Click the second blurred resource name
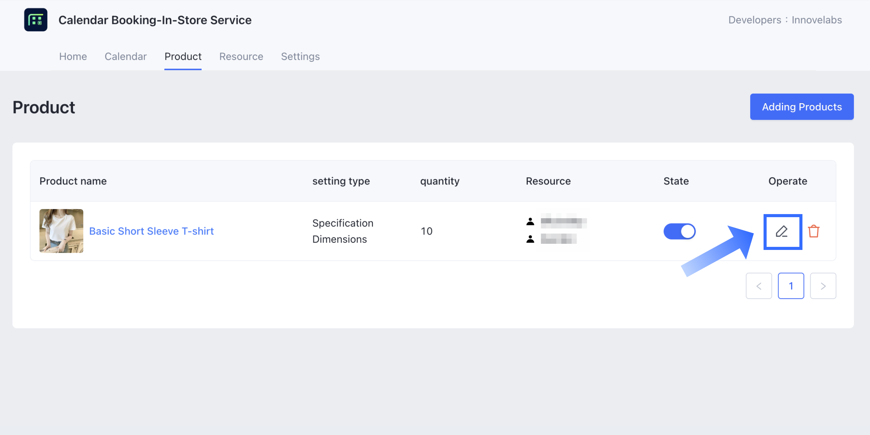Image resolution: width=870 pixels, height=435 pixels. (x=558, y=239)
